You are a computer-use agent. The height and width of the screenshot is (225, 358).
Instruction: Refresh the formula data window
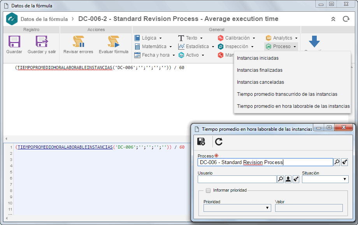(x=346, y=19)
